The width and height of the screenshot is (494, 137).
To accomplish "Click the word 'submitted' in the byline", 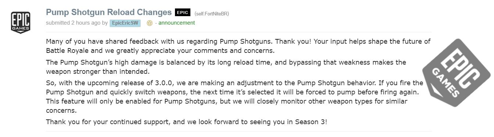I will 58,23.
